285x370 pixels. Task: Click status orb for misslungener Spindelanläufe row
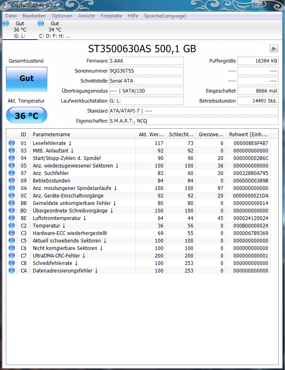point(12,188)
